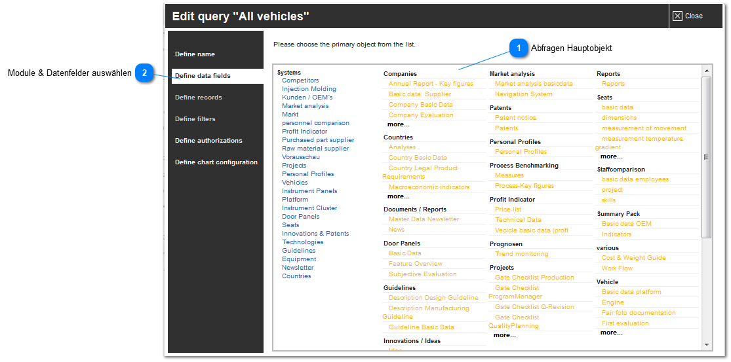Screen dimensions: 731x362
Task: Select Basic data OEM
Action: pyautogui.click(x=627, y=224)
